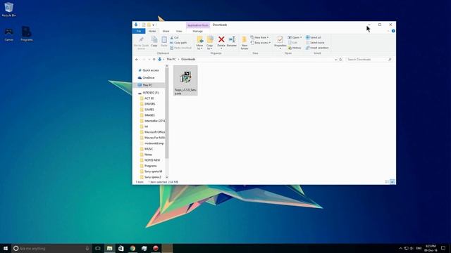Select This PC in navigation pane
451x253 pixels.
tap(149, 85)
